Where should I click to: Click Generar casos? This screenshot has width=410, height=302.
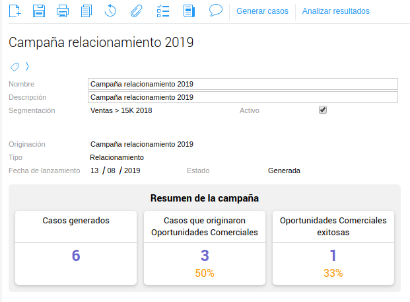pos(262,11)
